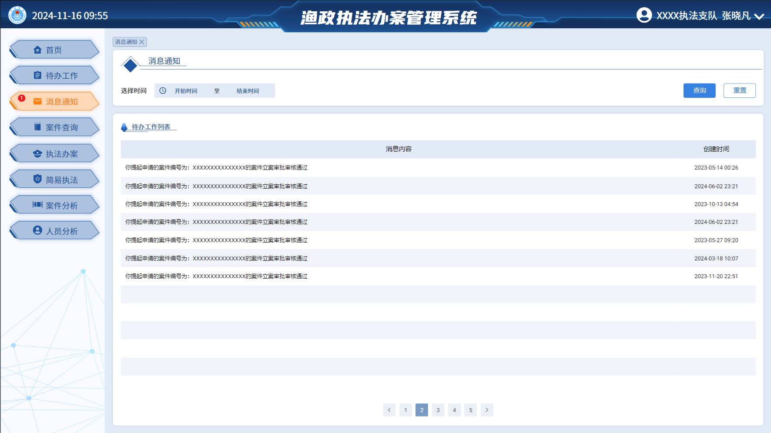This screenshot has width=771, height=433.
Task: Expand the user account dropdown arrow
Action: point(759,17)
